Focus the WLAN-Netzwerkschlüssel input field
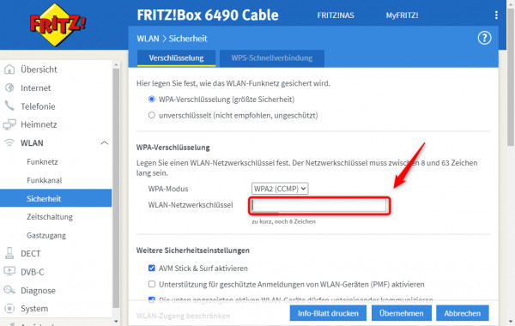Image resolution: width=515 pixels, height=326 pixels. (319, 206)
